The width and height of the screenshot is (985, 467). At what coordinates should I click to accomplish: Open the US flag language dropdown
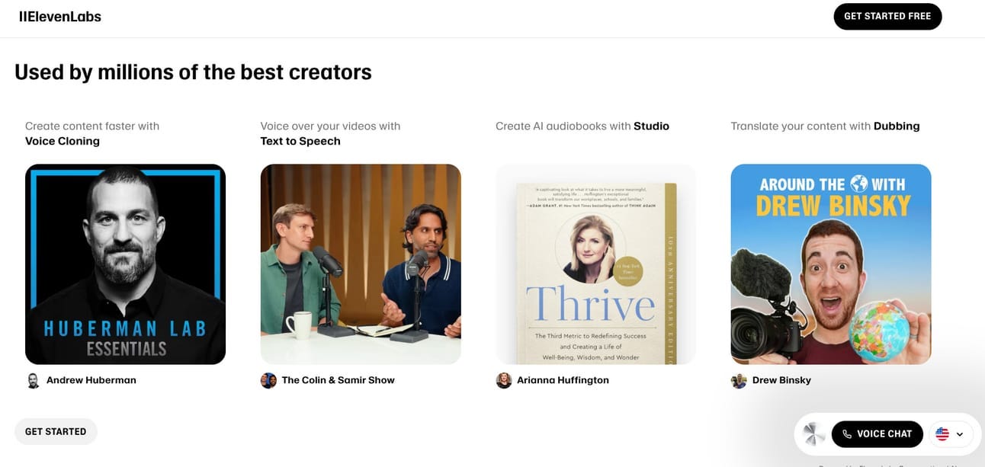(x=950, y=434)
